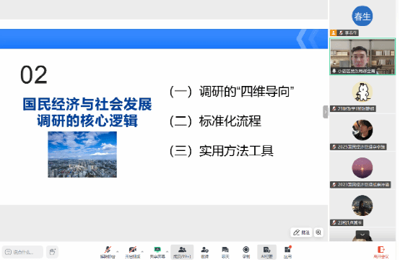Open the members list panel
The height and width of the screenshot is (260, 400).
[182, 252]
